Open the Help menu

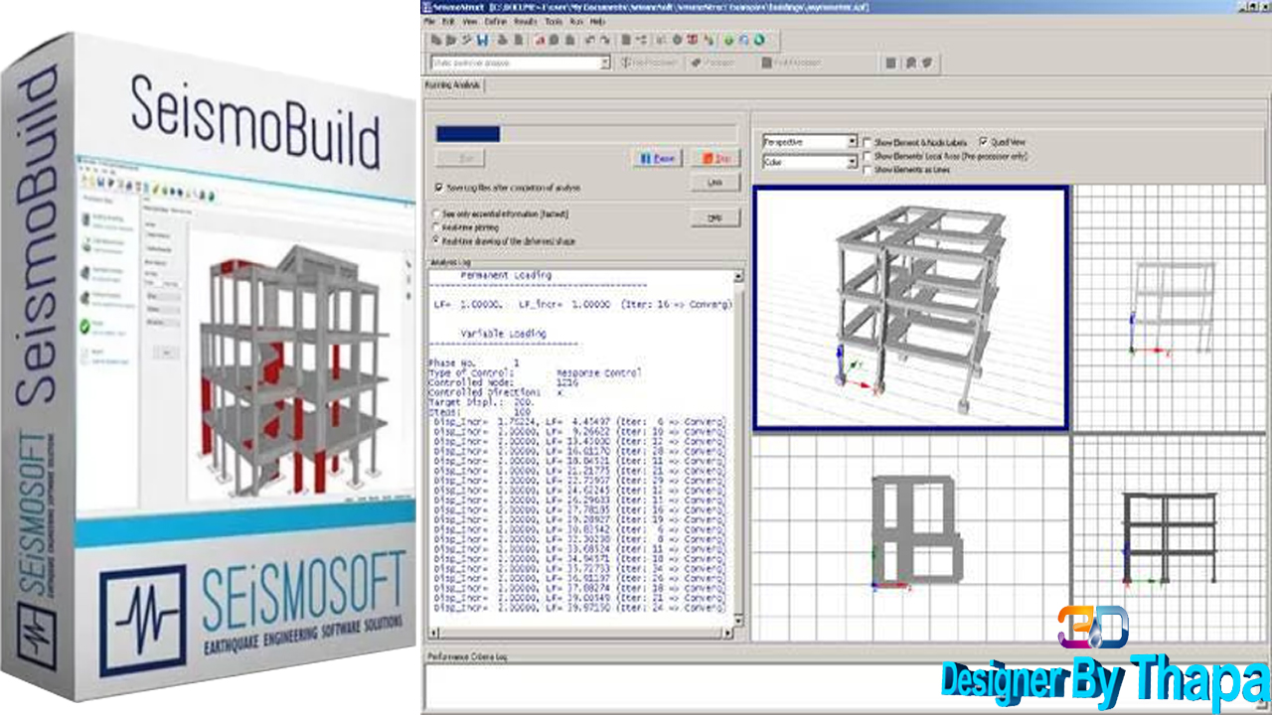pyautogui.click(x=597, y=21)
